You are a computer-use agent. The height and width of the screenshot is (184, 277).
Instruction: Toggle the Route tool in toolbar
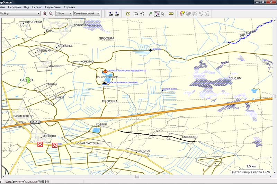click(x=157, y=14)
